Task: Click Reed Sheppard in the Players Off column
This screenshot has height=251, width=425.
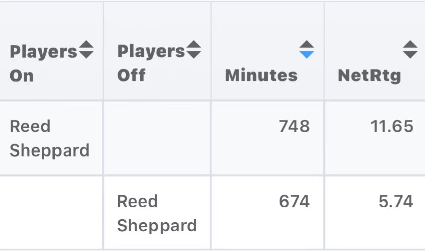Action: (157, 213)
